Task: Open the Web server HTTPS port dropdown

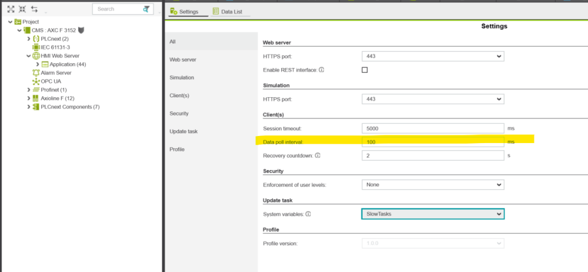Action: (433, 56)
